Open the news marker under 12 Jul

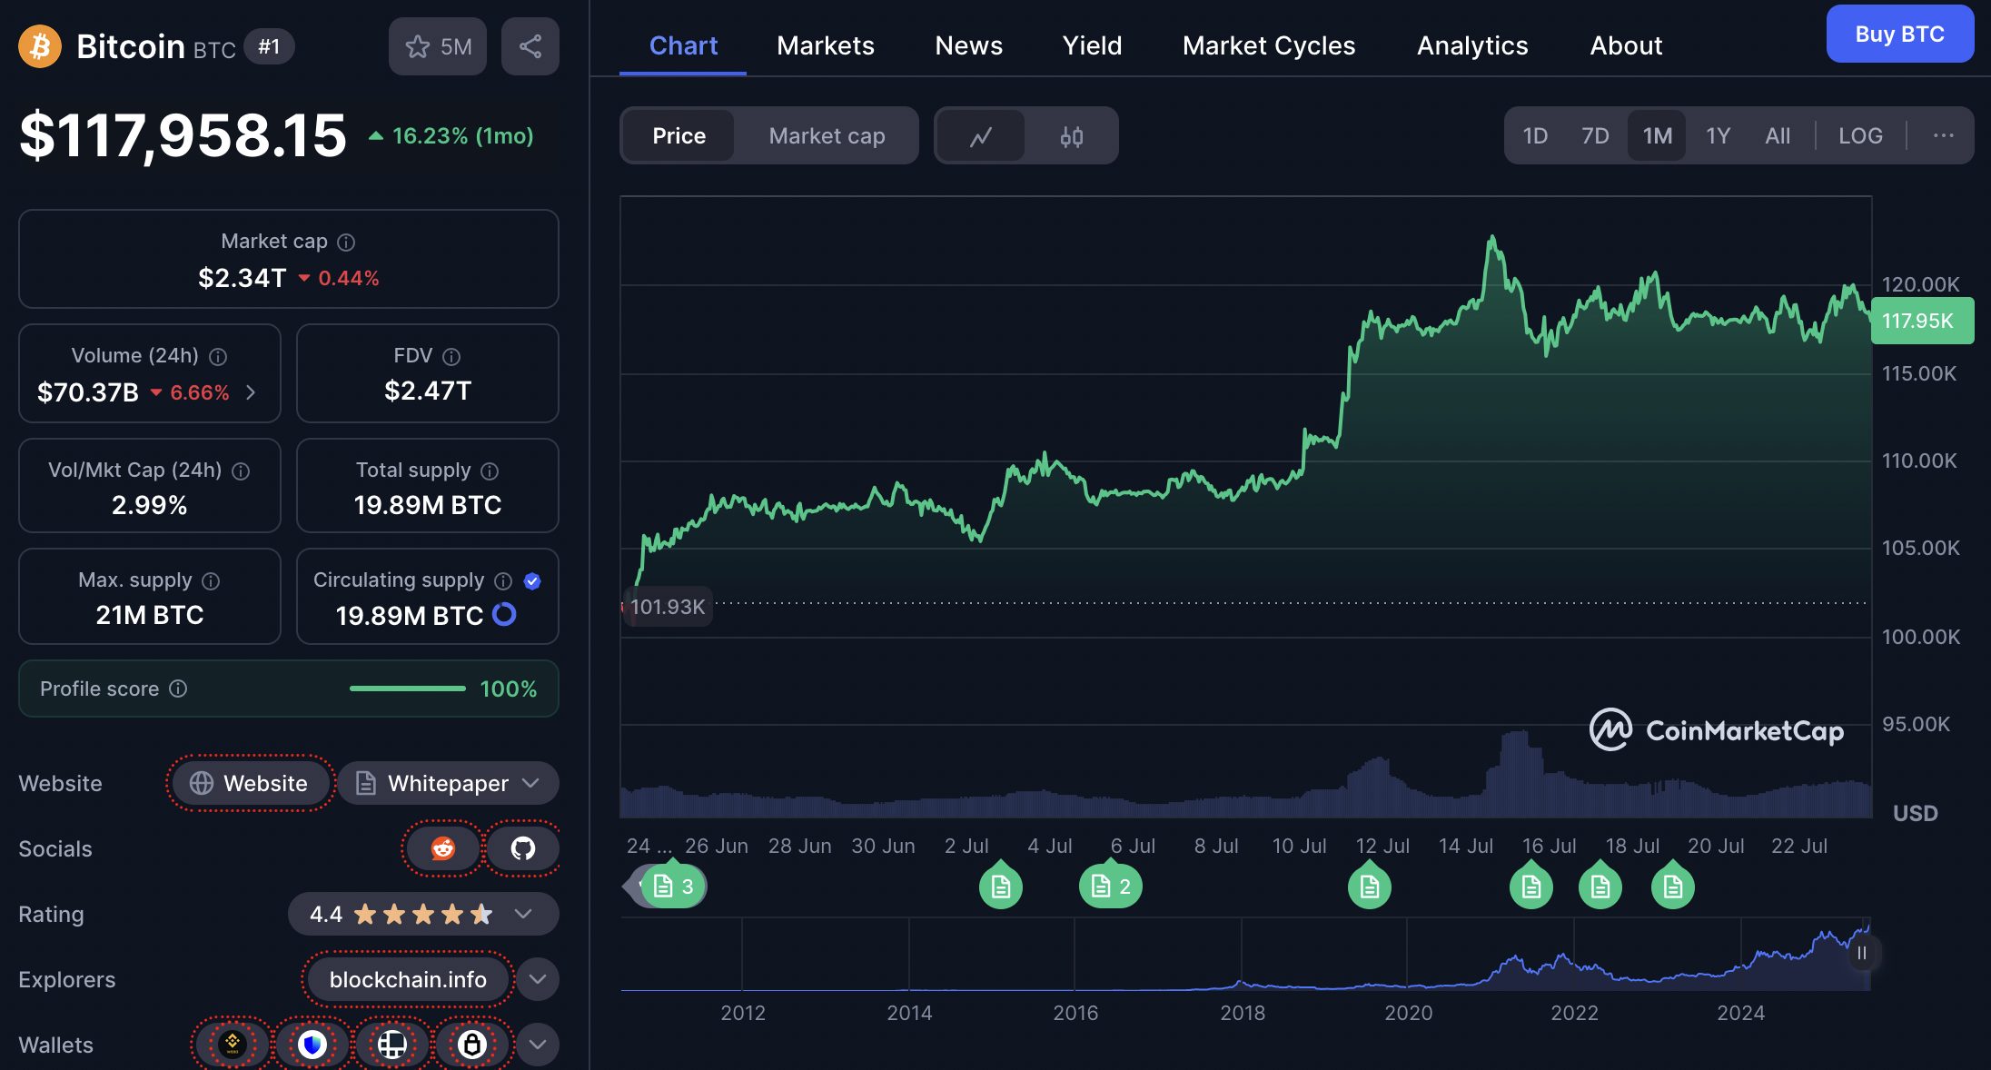(1370, 886)
